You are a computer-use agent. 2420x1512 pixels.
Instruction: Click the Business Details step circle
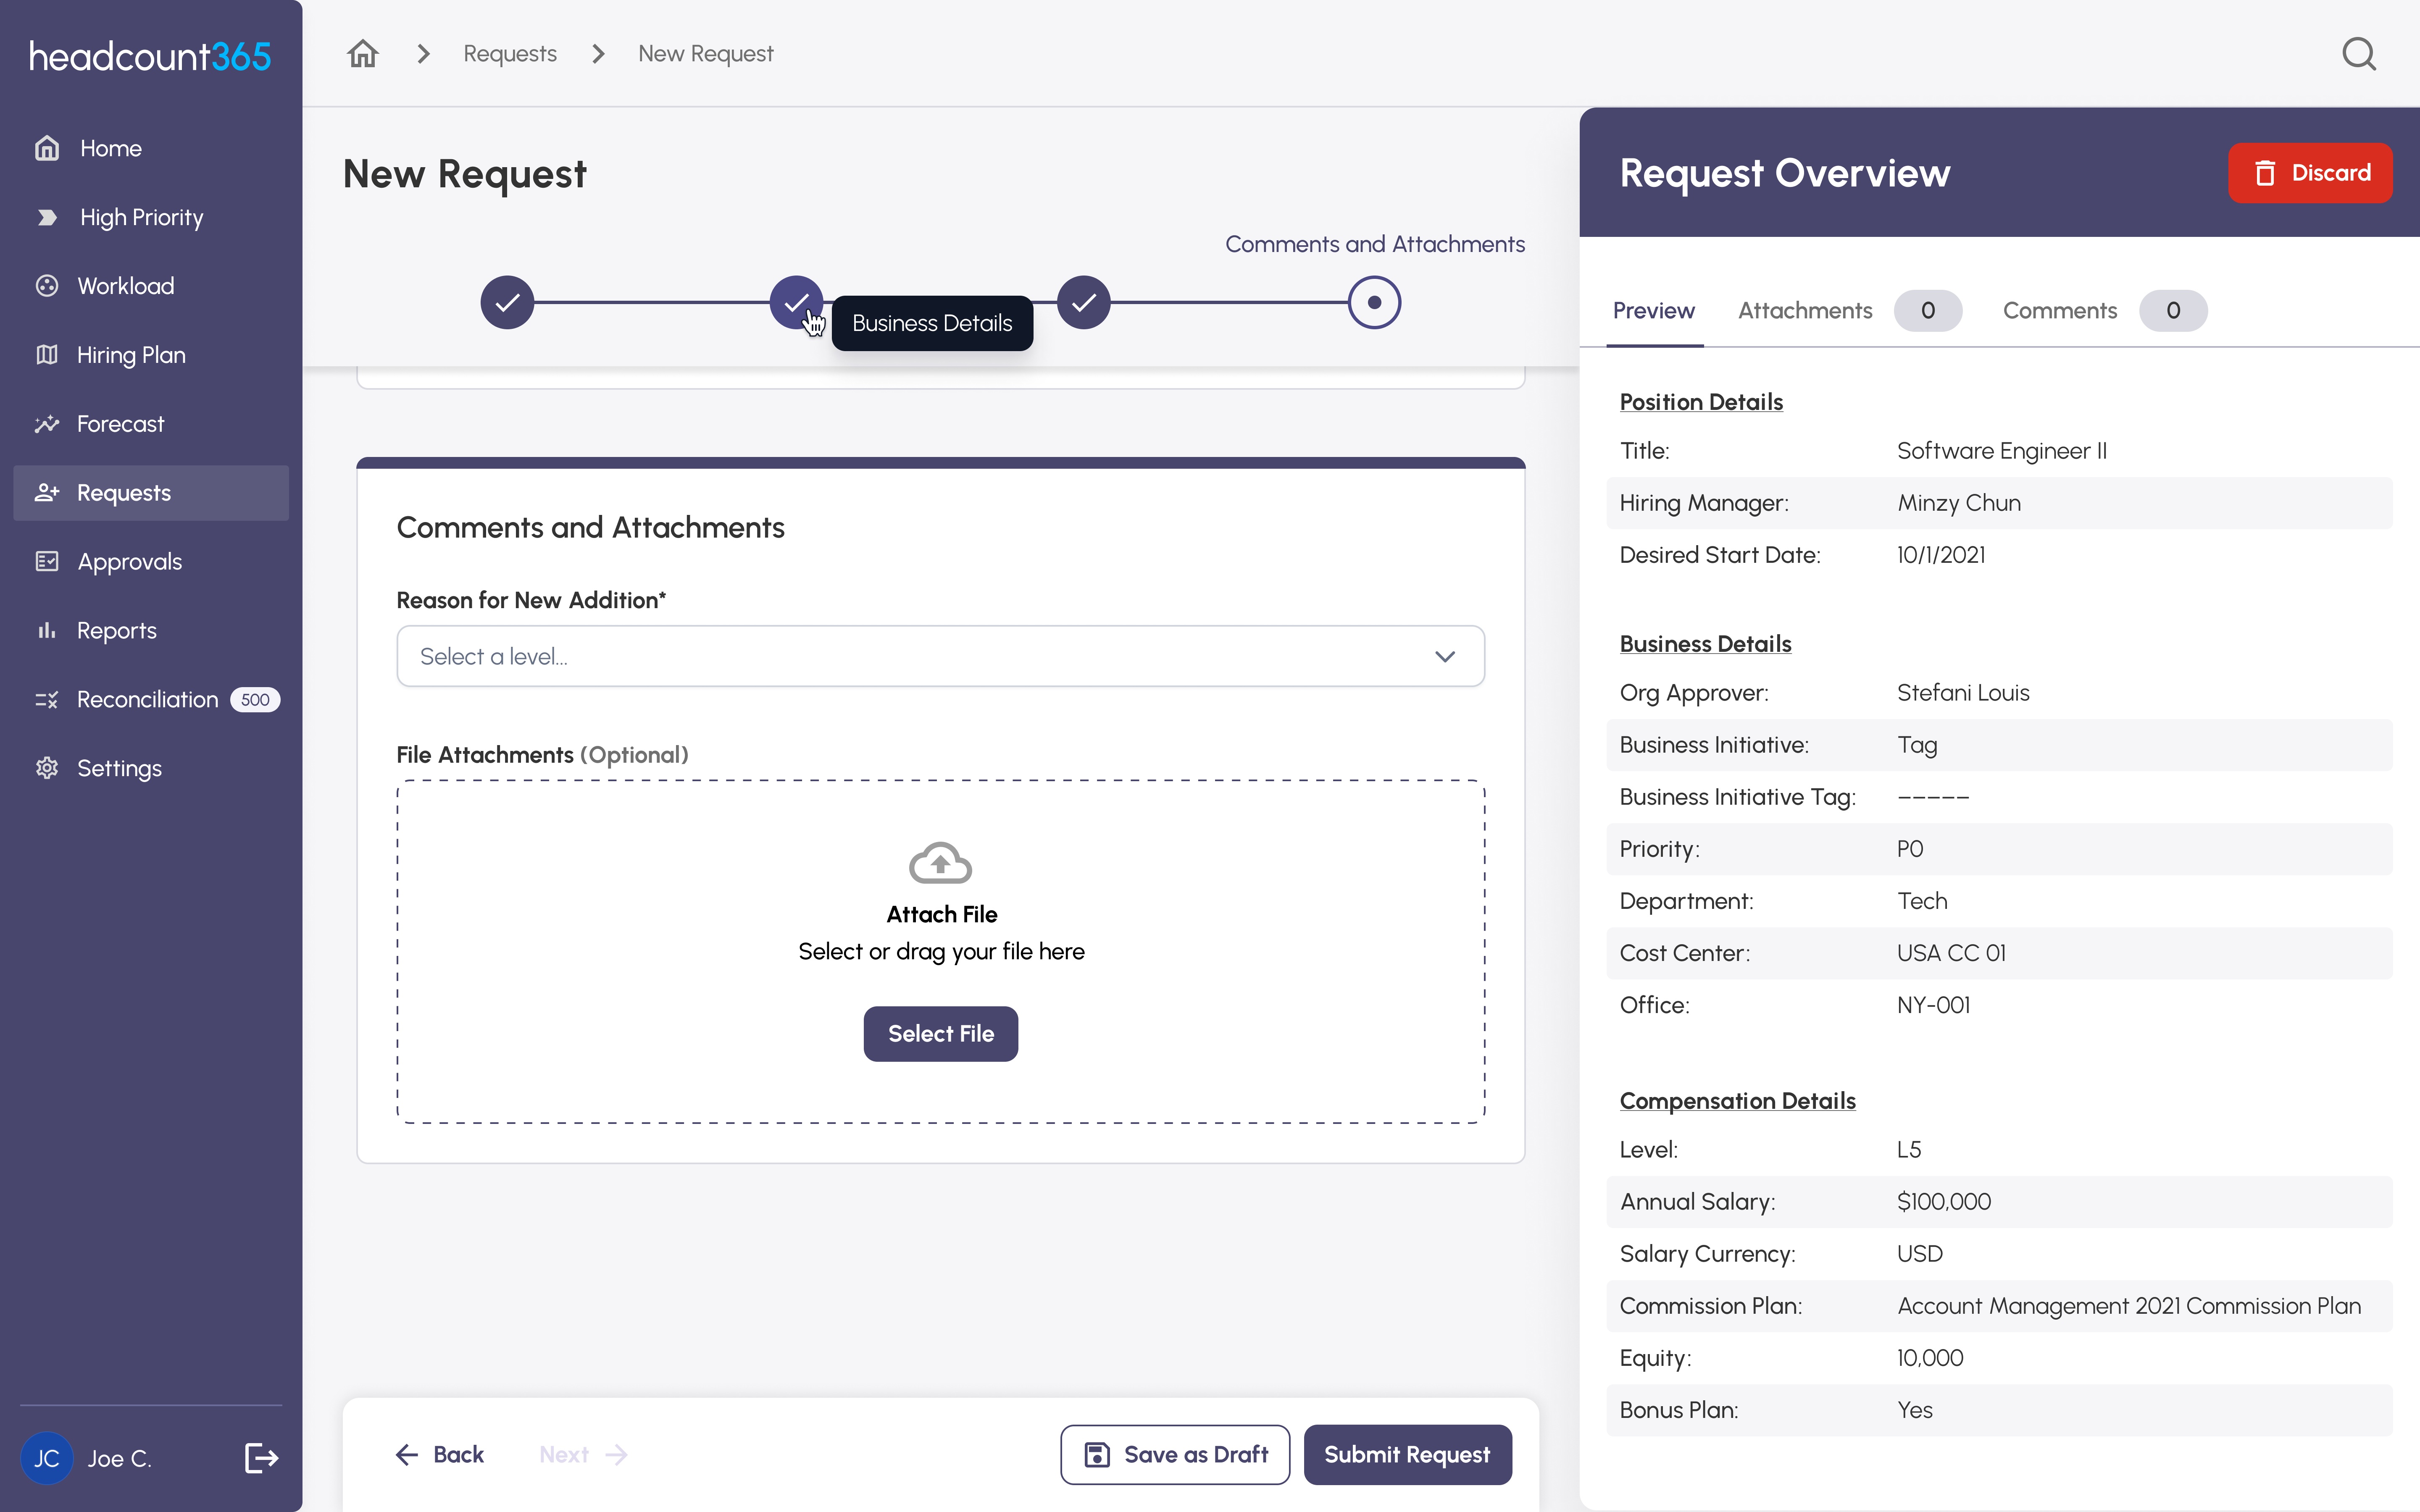(x=796, y=302)
